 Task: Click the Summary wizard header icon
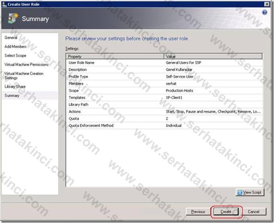pyautogui.click(x=13, y=18)
